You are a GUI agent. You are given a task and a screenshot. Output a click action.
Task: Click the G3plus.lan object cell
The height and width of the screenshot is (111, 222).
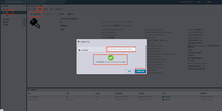(x=70, y=99)
